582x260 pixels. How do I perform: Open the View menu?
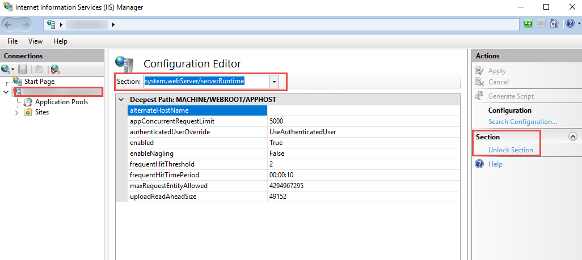(x=35, y=41)
